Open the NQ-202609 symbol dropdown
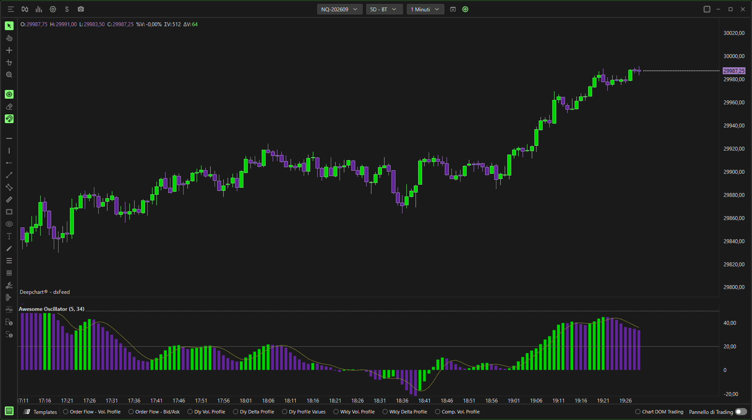This screenshot has width=752, height=420. (x=340, y=9)
